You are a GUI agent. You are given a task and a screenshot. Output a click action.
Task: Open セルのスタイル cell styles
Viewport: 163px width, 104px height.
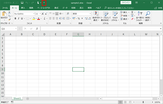point(115,16)
